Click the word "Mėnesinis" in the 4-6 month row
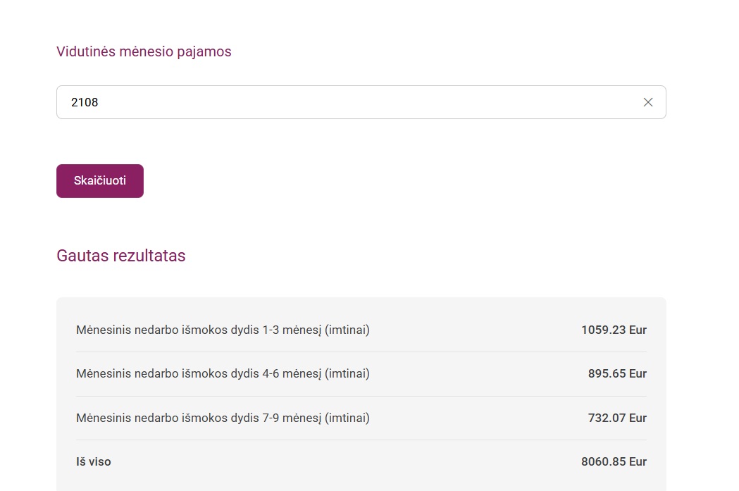 pos(104,373)
